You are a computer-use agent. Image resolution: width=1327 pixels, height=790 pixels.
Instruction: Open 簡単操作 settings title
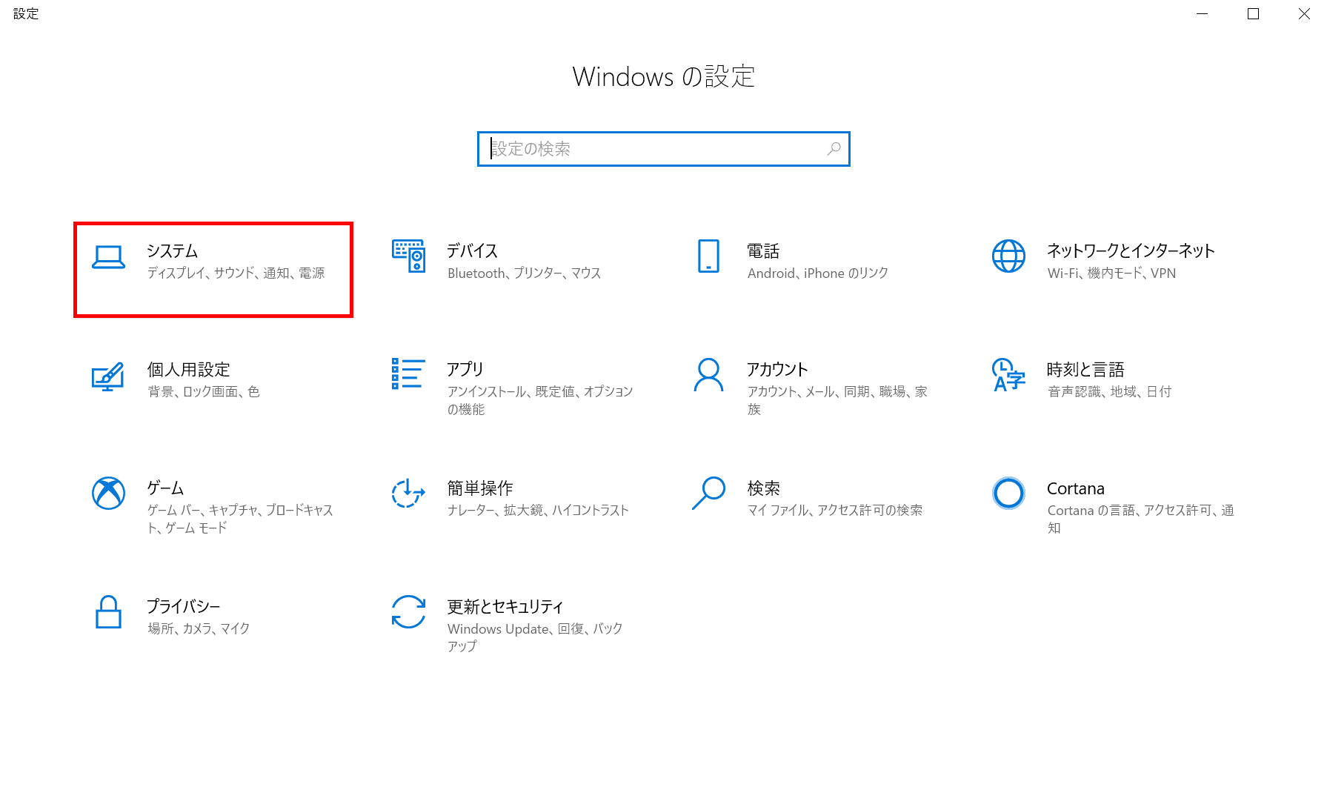click(x=480, y=488)
